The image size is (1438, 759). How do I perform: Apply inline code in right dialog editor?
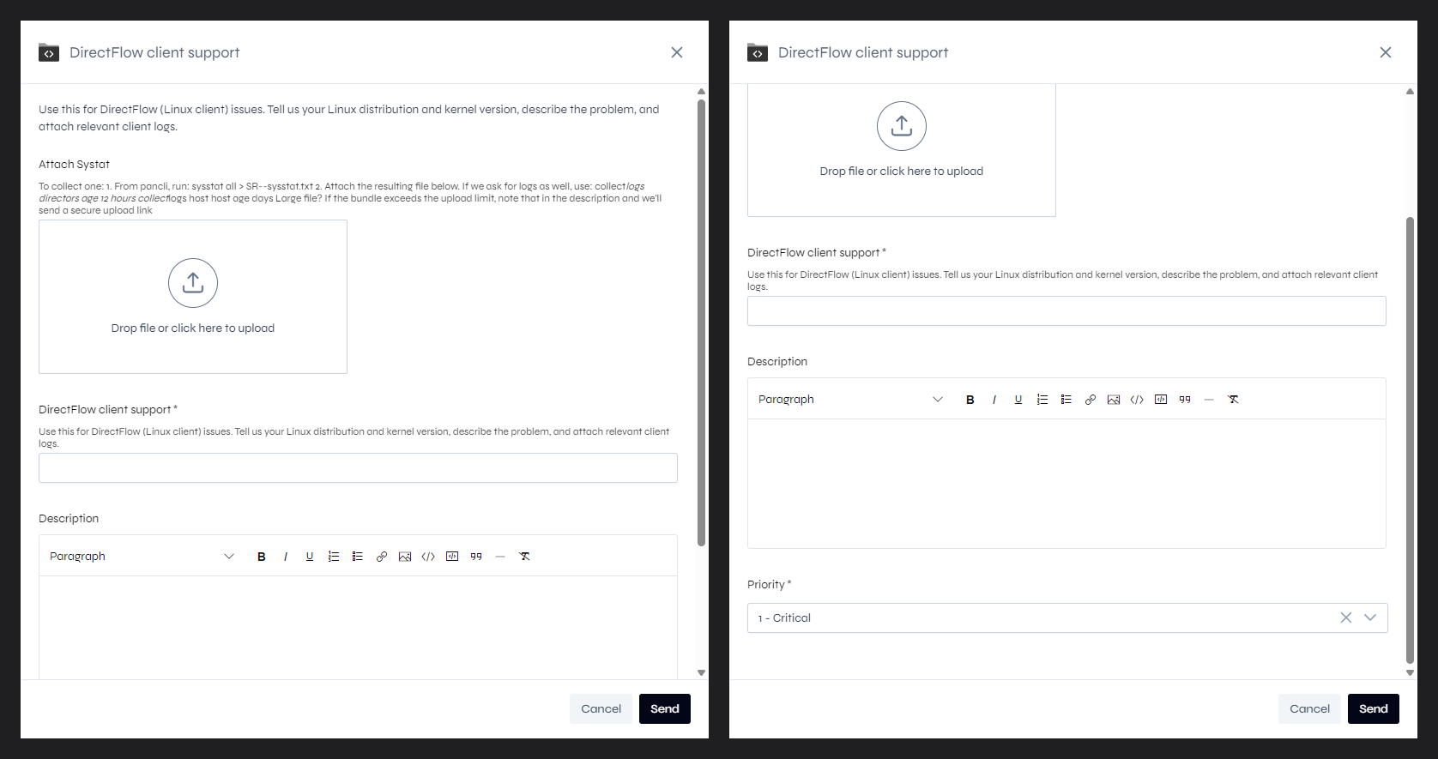[x=1137, y=400]
